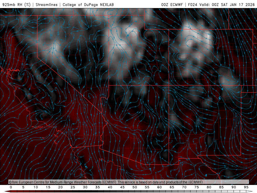Click the "90" color scale label

click(234, 187)
